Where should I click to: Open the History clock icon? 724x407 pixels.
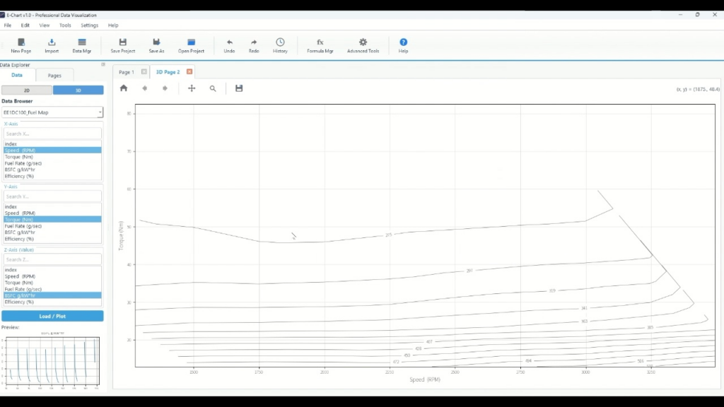[x=280, y=46]
